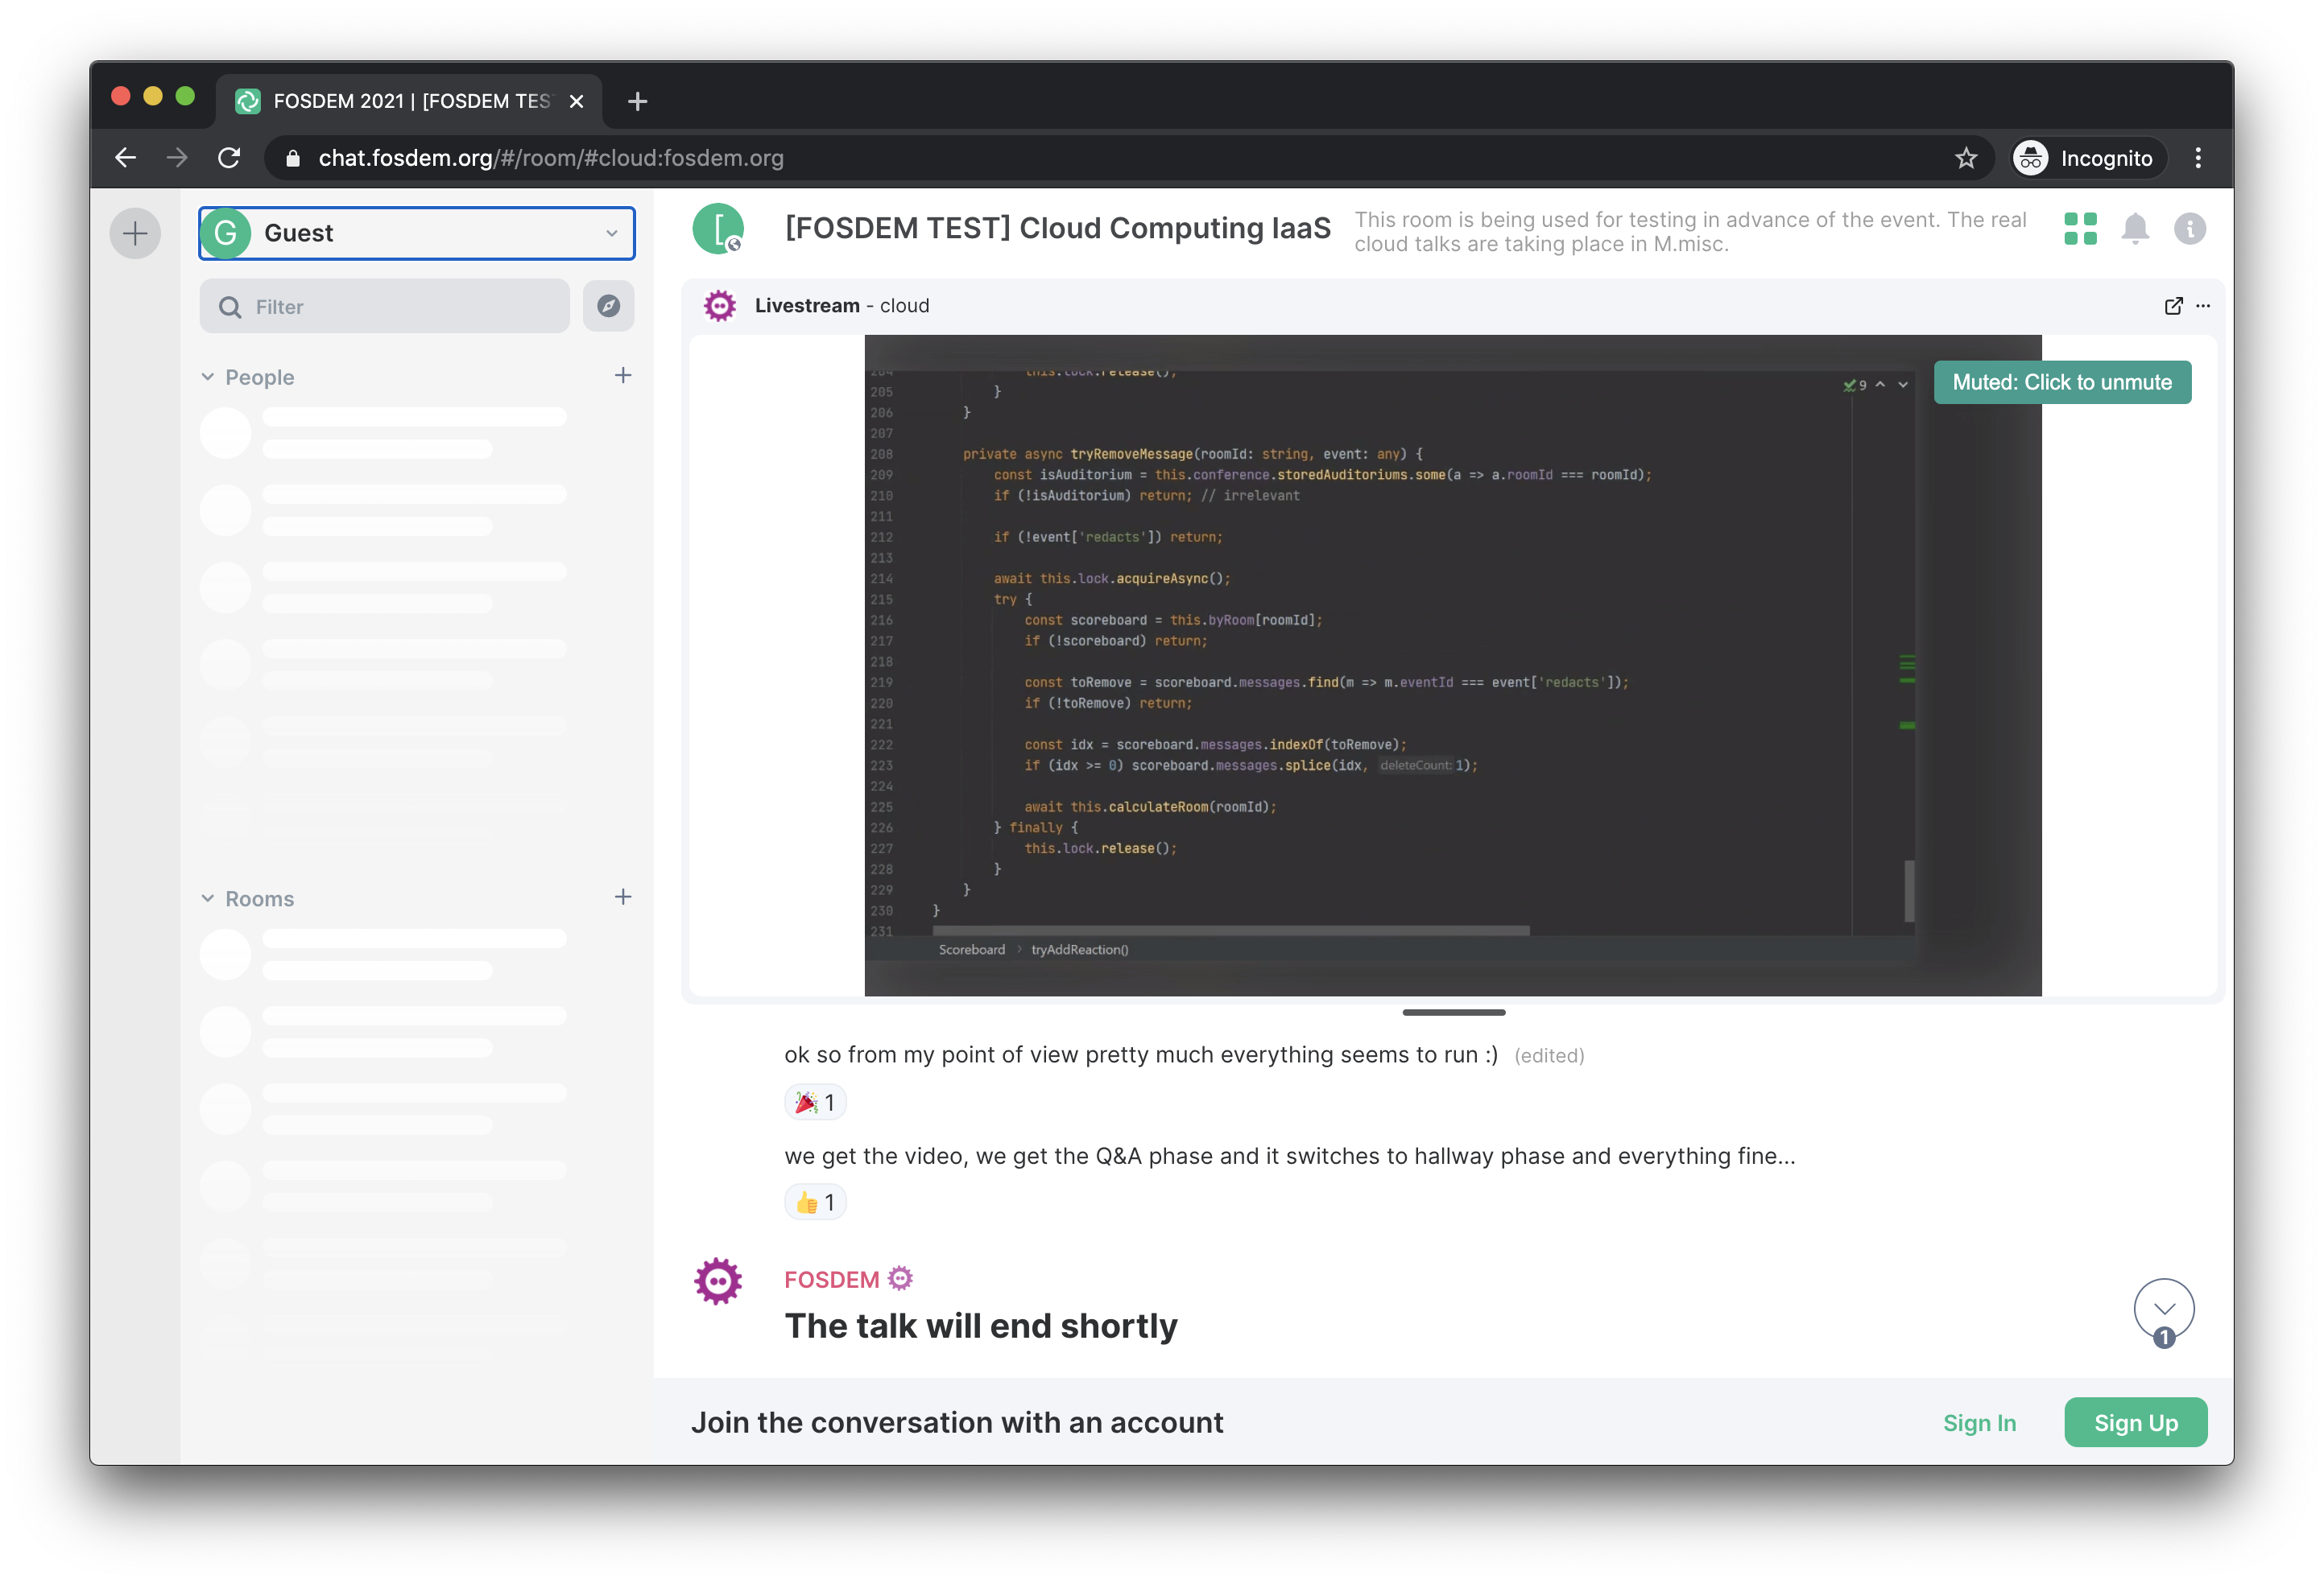Pop out the Livestream widget
2324x1584 pixels.
[x=2174, y=306]
